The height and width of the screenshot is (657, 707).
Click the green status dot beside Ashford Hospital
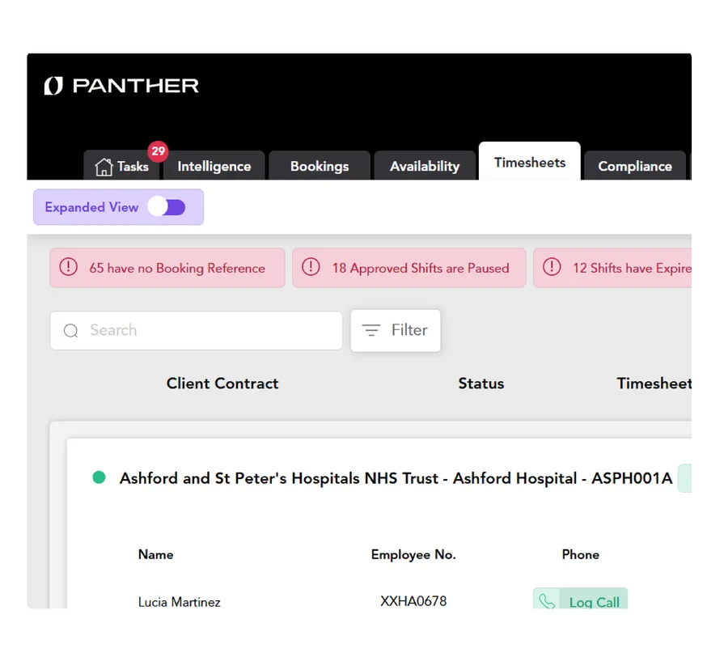pos(99,477)
